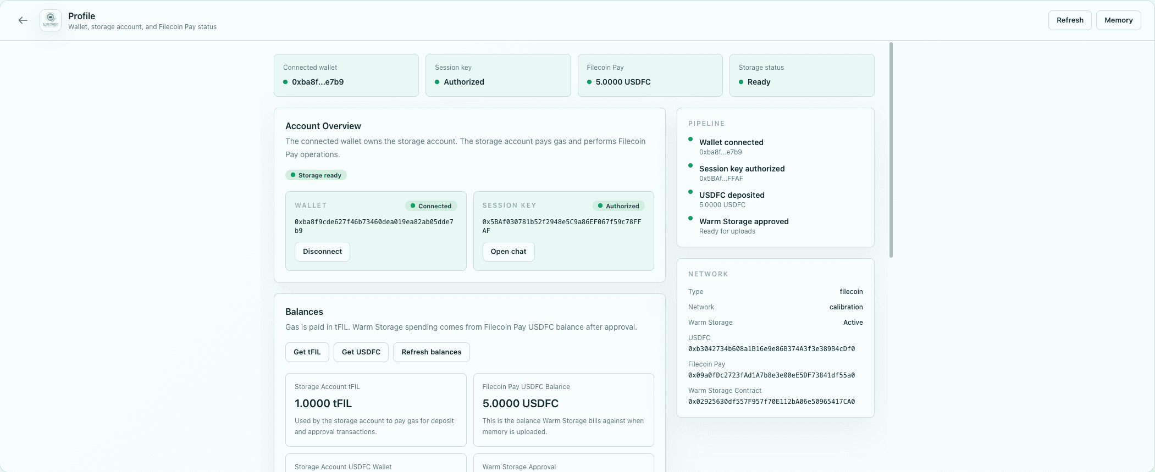The width and height of the screenshot is (1155, 472).
Task: Click the back arrow icon
Action: point(23,20)
